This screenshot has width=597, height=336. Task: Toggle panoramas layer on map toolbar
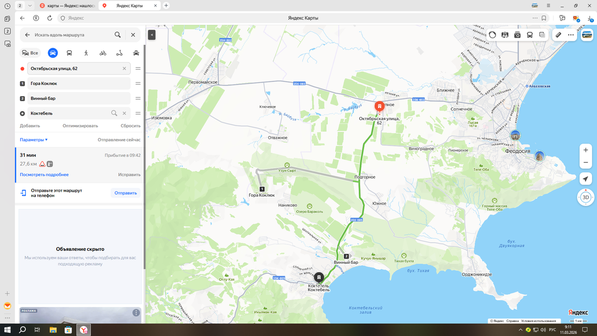coord(505,35)
